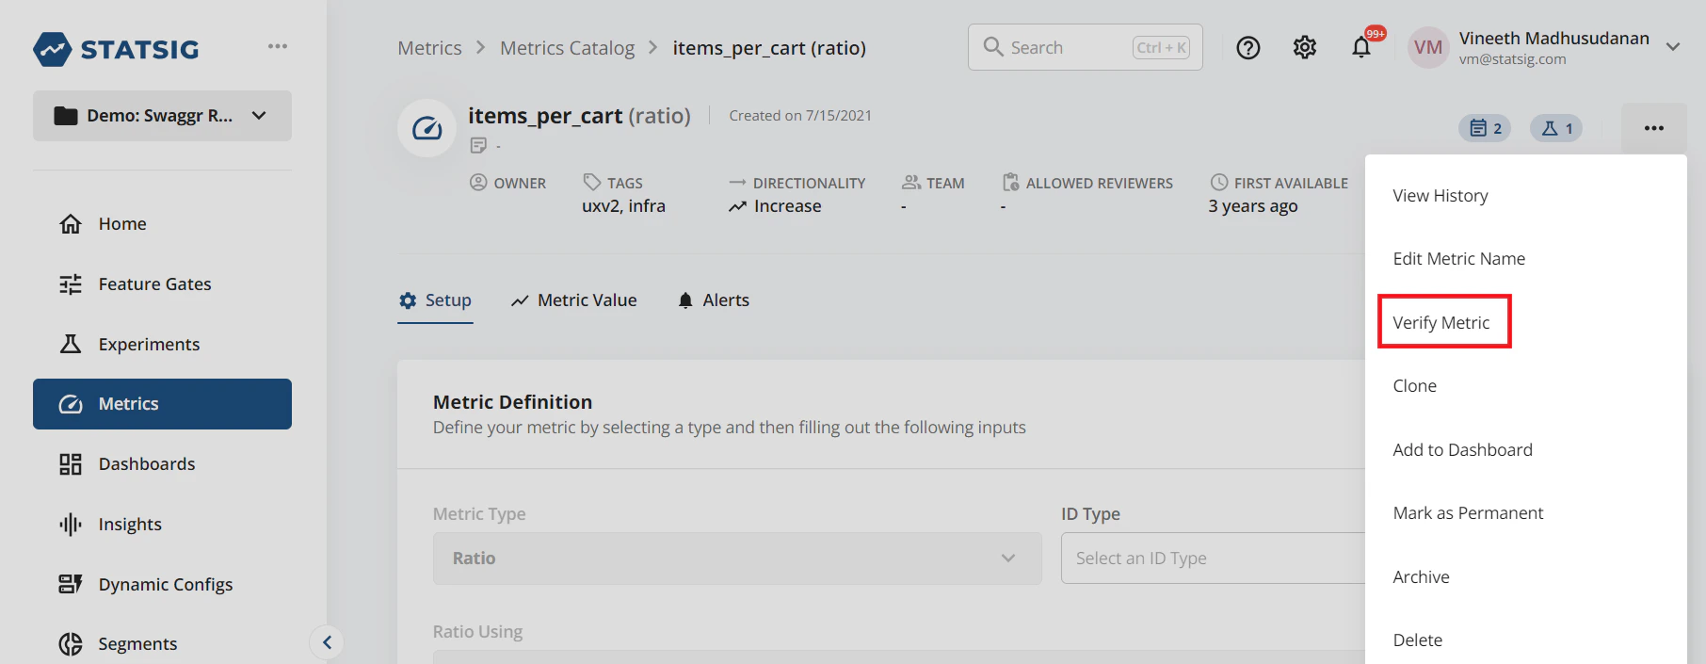This screenshot has width=1706, height=664.
Task: Click the Increase directionality value
Action: coord(775,206)
